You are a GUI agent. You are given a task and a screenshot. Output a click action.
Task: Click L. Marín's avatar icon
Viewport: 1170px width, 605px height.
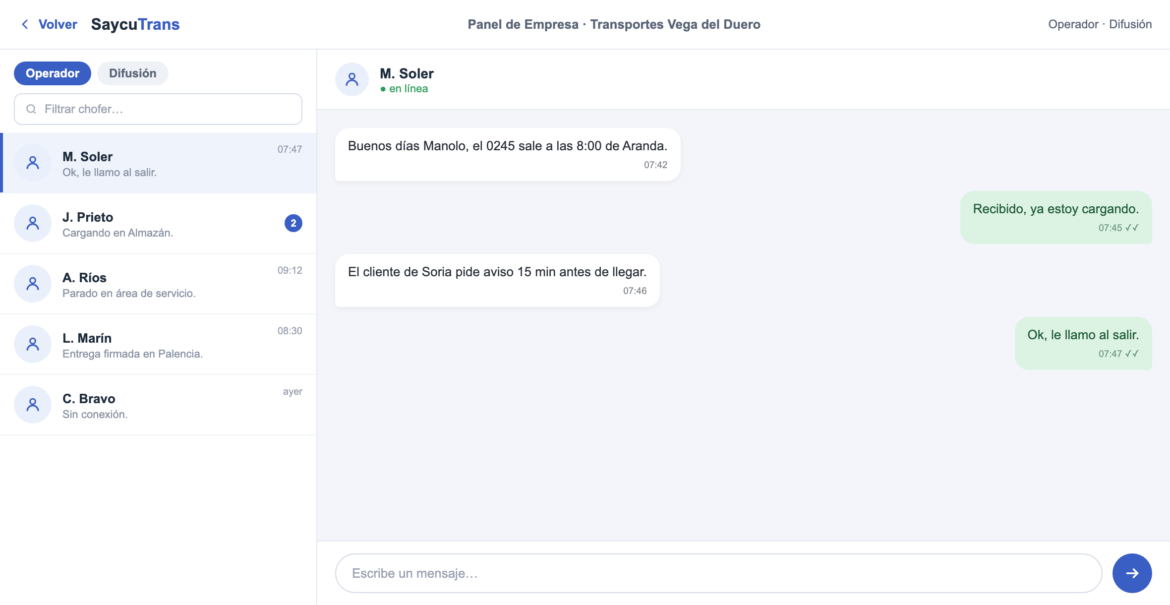[33, 344]
